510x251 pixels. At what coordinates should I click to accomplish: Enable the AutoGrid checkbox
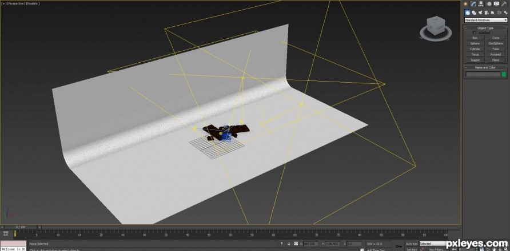475,33
